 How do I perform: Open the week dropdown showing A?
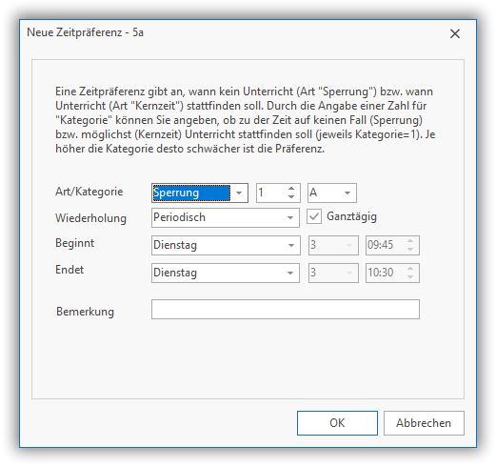pyautogui.click(x=332, y=193)
